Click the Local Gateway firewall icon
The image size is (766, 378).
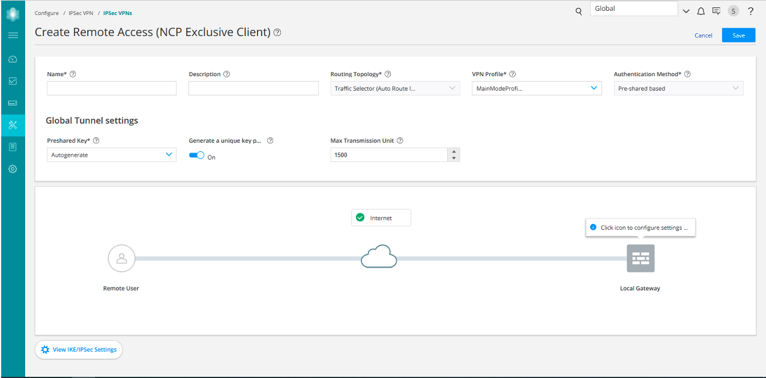(640, 259)
